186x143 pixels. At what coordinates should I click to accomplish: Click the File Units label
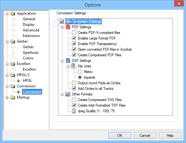(84, 66)
